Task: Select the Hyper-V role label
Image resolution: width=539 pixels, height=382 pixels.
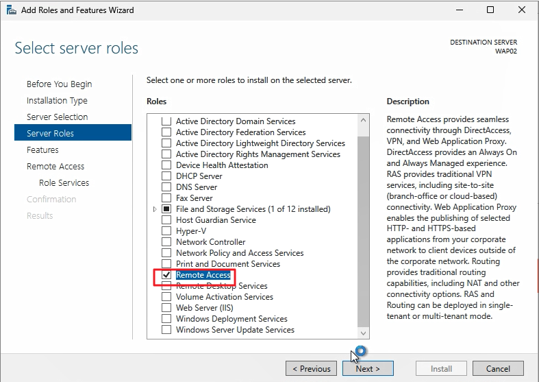Action: coord(191,231)
